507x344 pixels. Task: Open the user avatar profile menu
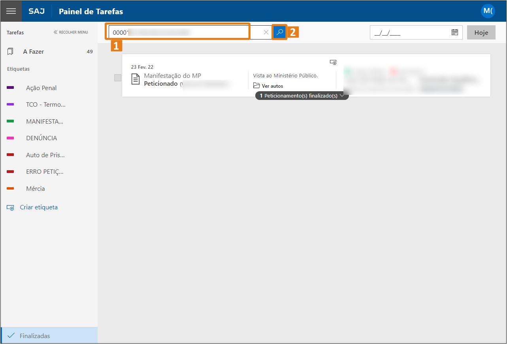(488, 11)
